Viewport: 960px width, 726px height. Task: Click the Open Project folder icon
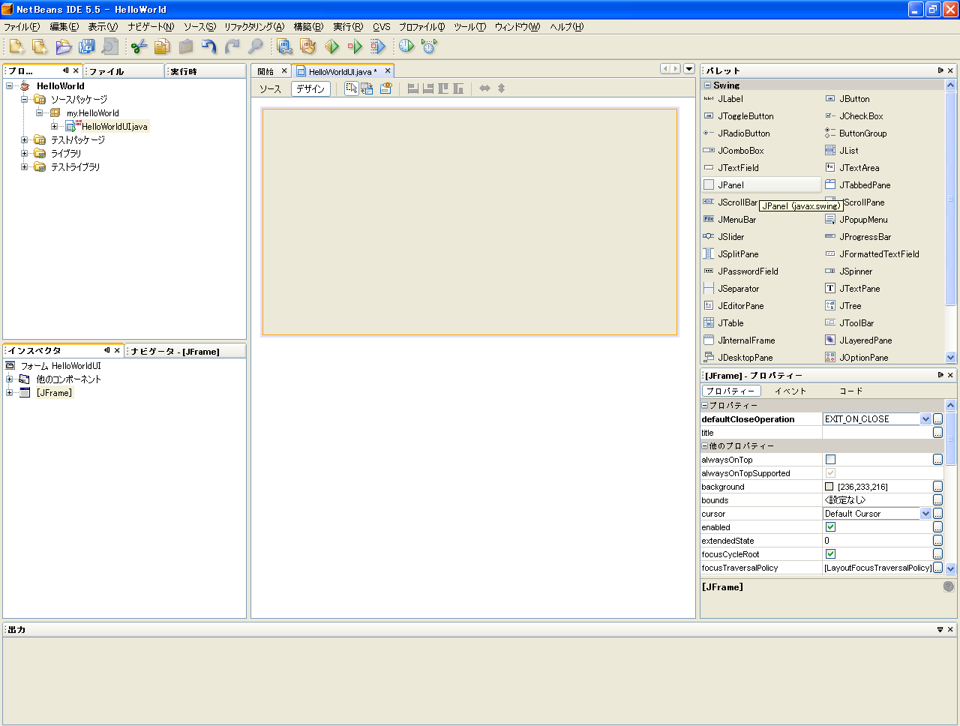click(64, 46)
